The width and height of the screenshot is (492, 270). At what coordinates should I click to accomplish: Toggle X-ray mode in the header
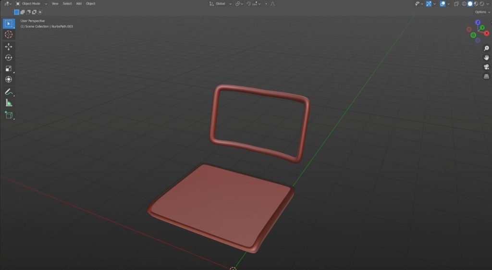[456, 4]
